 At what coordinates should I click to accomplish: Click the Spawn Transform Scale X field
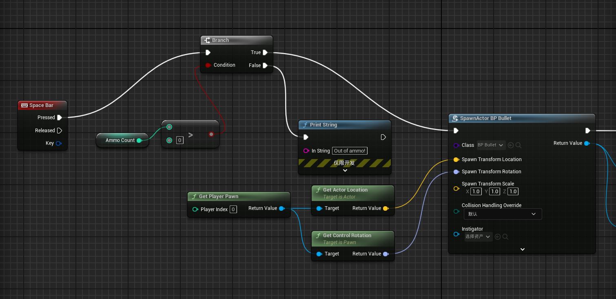tap(476, 192)
